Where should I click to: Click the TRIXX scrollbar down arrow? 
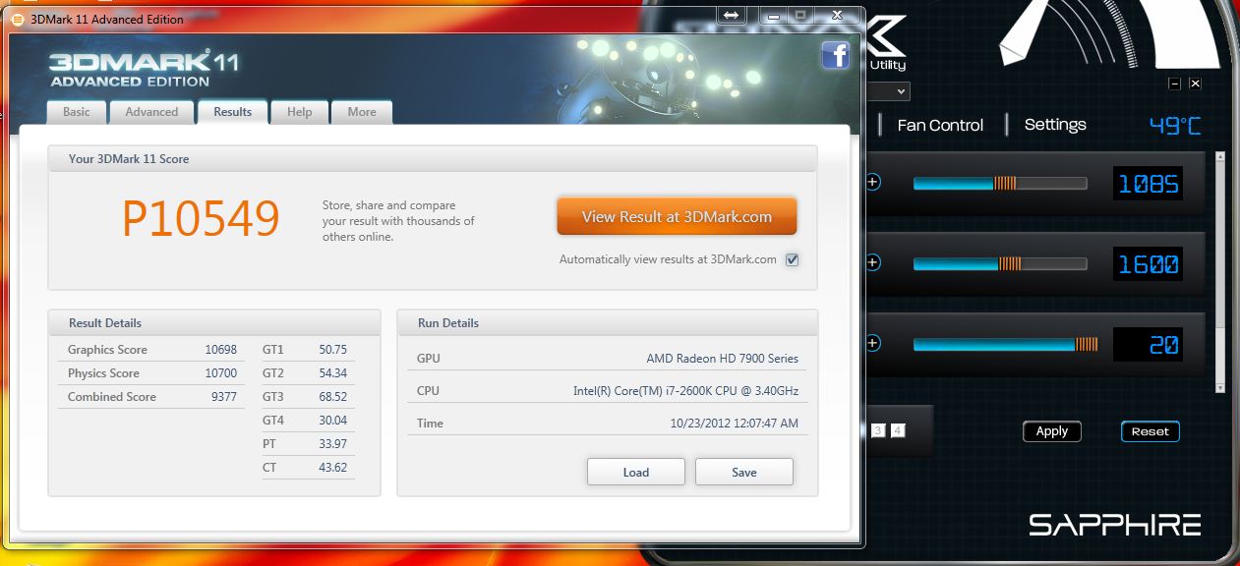[x=1221, y=386]
